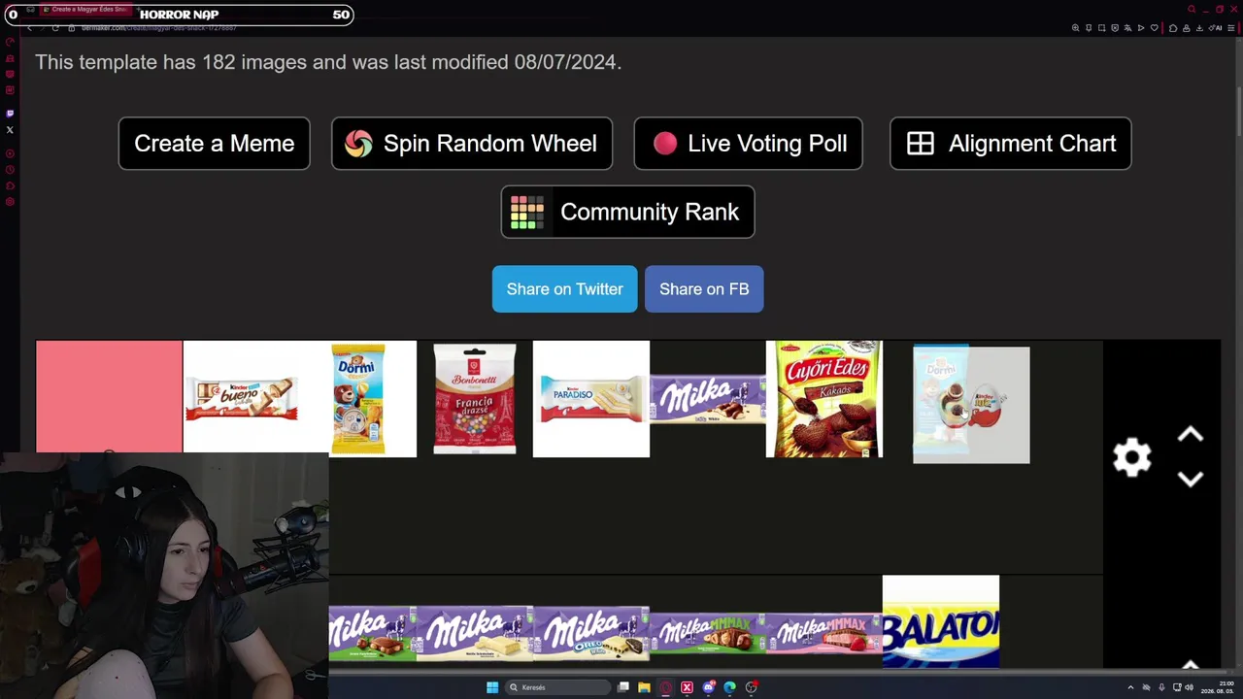Open the Windows Start menu
The width and height of the screenshot is (1243, 699).
click(x=492, y=687)
